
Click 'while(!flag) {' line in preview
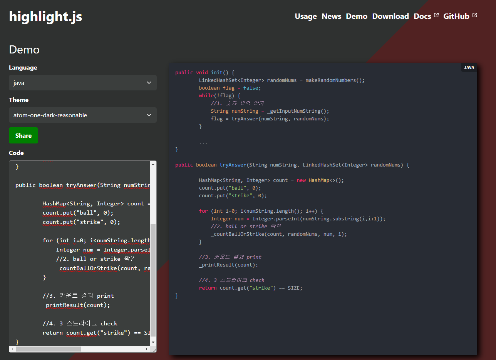pos(220,95)
